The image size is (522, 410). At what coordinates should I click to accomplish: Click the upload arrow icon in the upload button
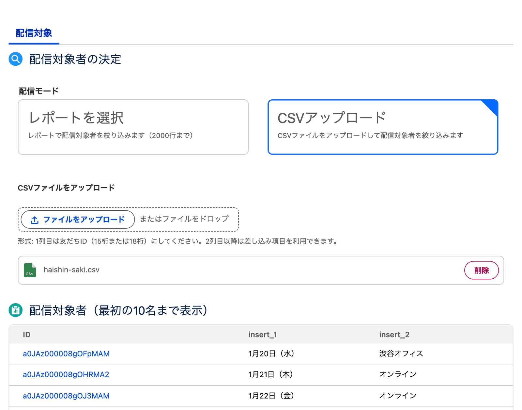pyautogui.click(x=35, y=220)
